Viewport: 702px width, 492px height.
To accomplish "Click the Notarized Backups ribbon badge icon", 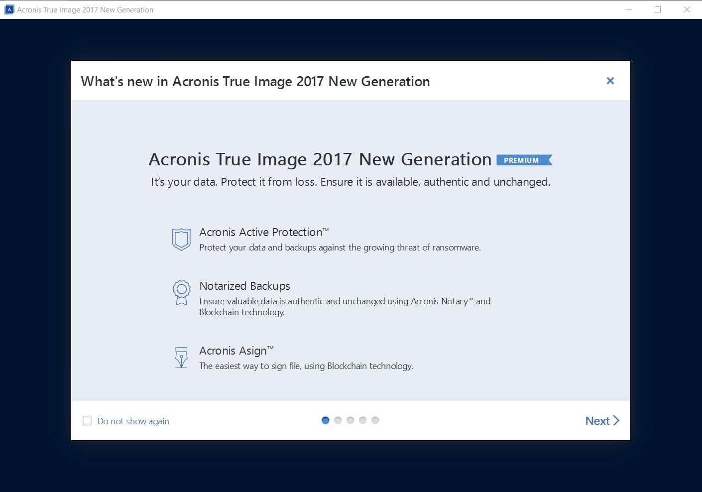I will pos(181,292).
